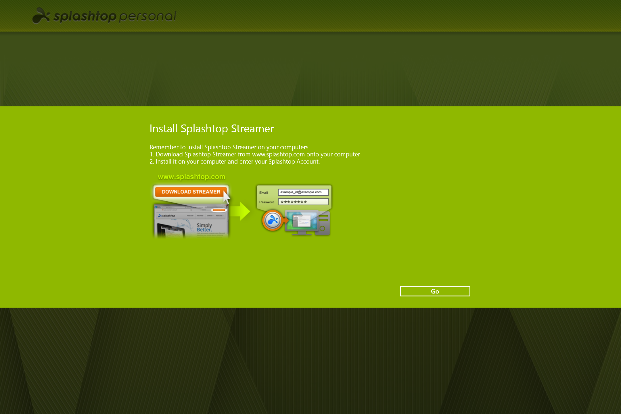The image size is (621, 414).
Task: Click the Splashtop Personal logo
Action: tap(104, 16)
